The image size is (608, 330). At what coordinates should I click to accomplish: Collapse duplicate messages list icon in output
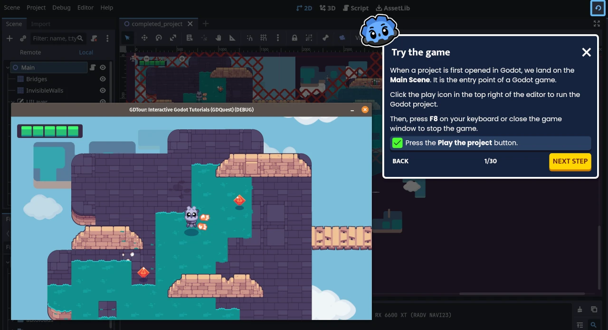coord(580,325)
